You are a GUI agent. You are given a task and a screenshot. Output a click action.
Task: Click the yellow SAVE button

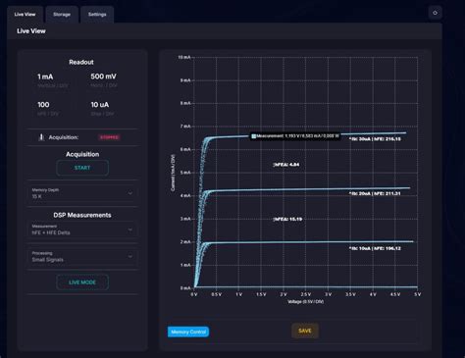coord(305,331)
